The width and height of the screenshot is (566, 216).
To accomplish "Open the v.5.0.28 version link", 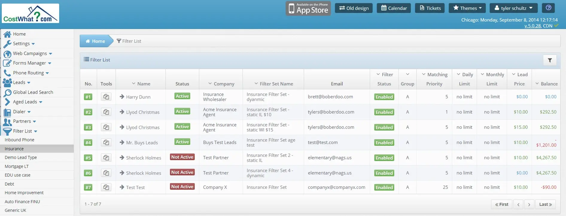I will [532, 26].
